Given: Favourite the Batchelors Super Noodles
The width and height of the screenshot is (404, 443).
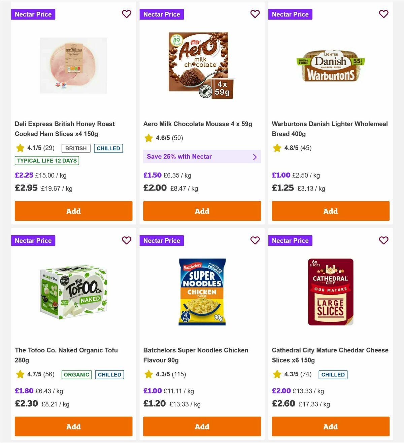Looking at the screenshot, I should coord(255,241).
